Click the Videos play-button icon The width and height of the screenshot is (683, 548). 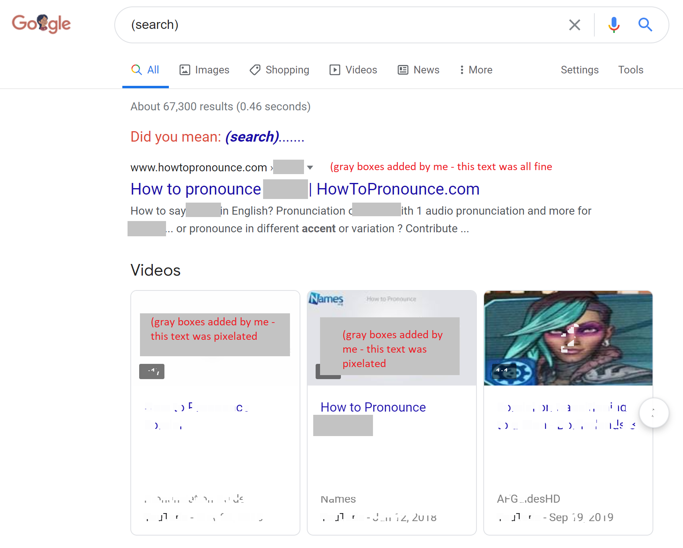(335, 69)
